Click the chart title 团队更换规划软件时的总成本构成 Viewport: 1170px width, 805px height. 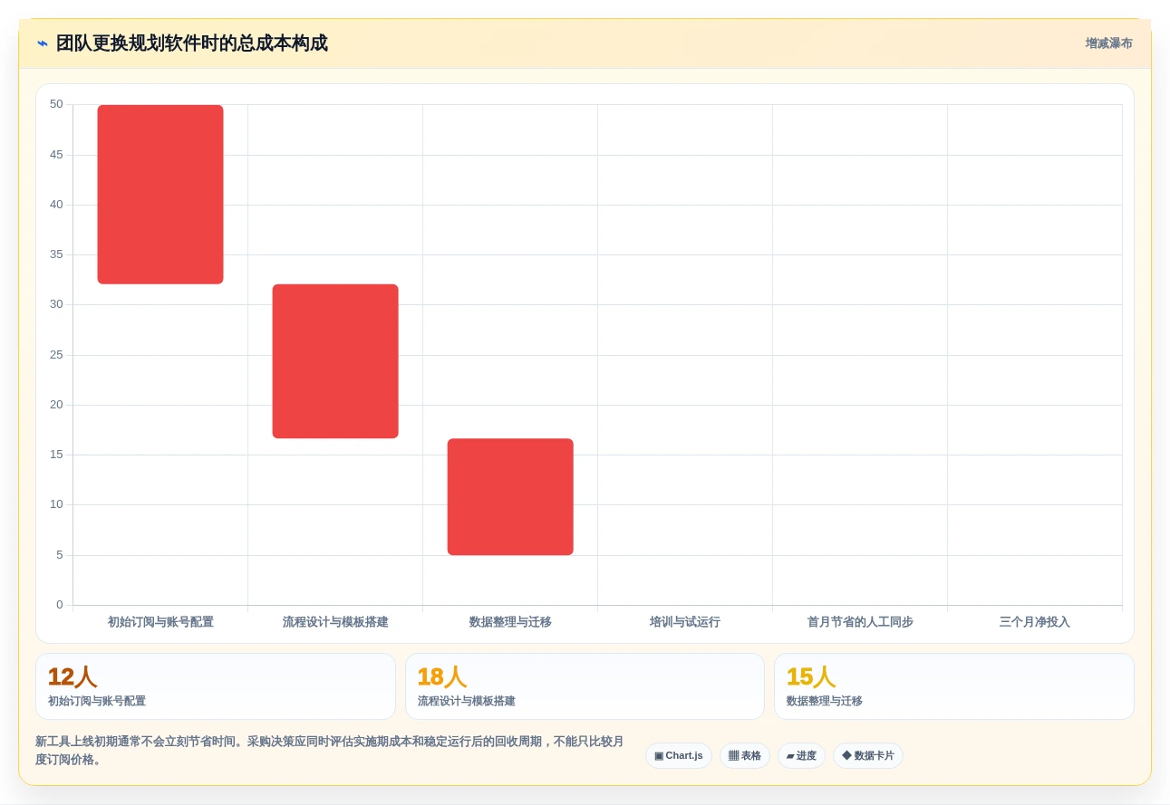click(x=191, y=43)
